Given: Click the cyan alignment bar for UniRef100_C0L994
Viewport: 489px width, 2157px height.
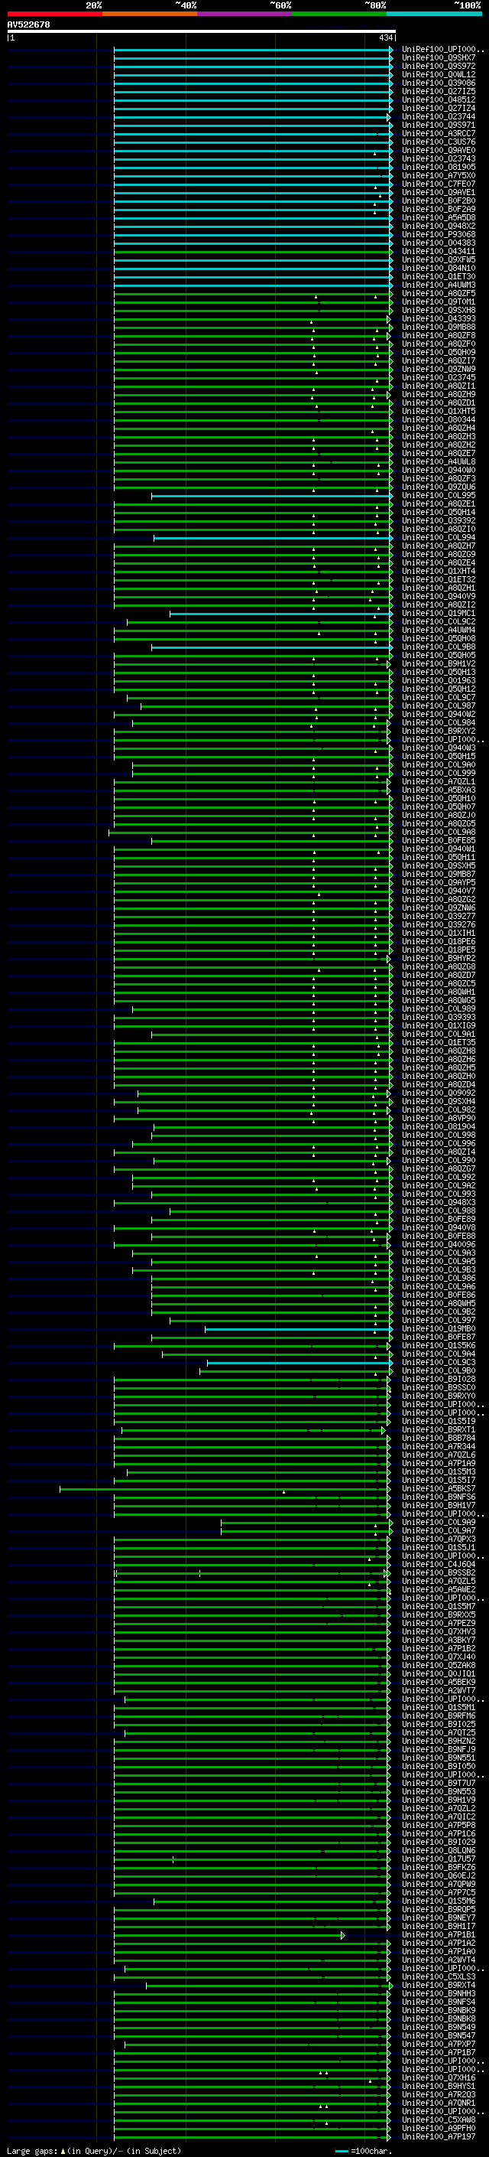Looking at the screenshot, I should coord(274,538).
